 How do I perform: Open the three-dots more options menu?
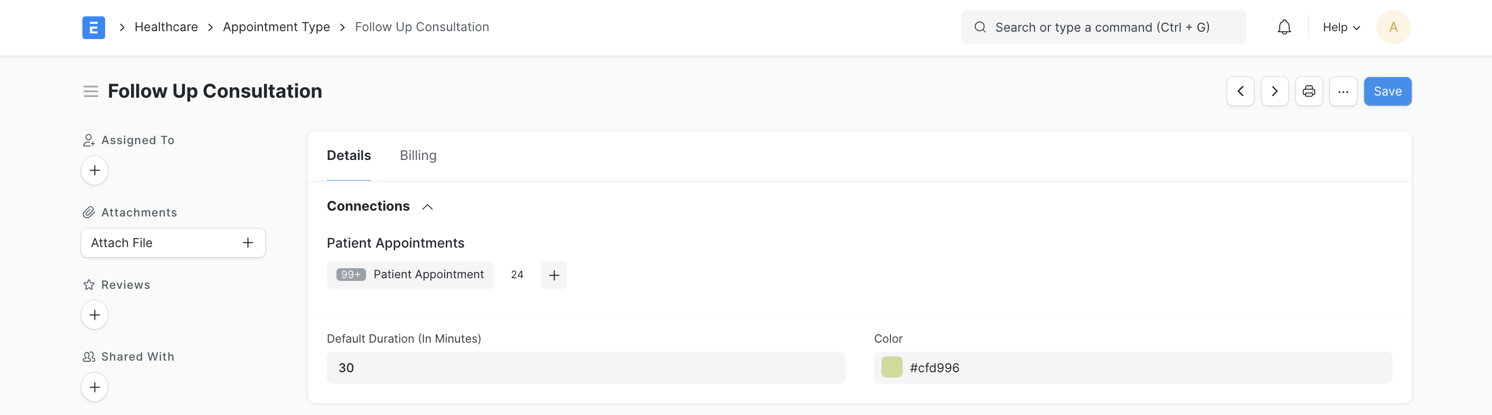click(x=1343, y=91)
